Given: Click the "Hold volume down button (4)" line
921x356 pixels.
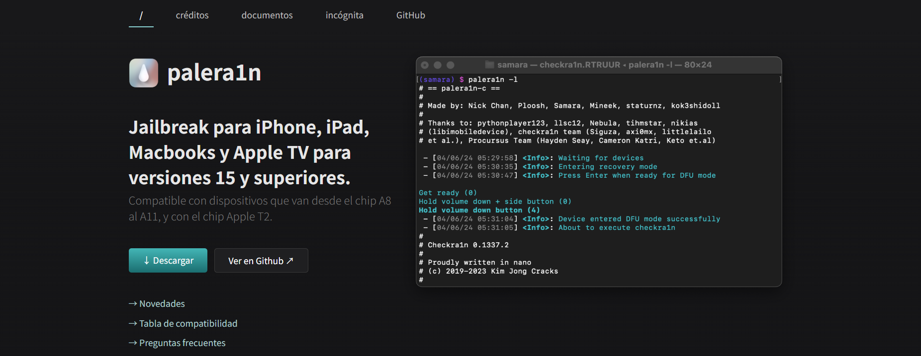Looking at the screenshot, I should click(479, 210).
